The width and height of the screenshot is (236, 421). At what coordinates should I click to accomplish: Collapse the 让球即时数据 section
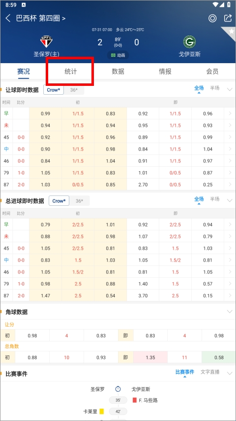[230, 89]
